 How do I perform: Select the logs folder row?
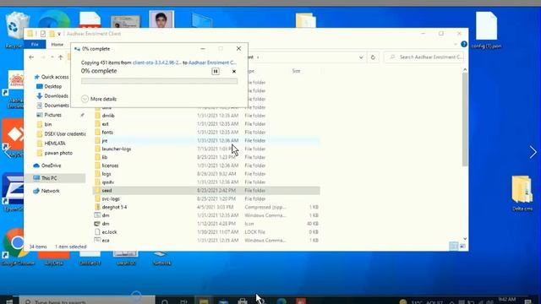tap(206, 174)
